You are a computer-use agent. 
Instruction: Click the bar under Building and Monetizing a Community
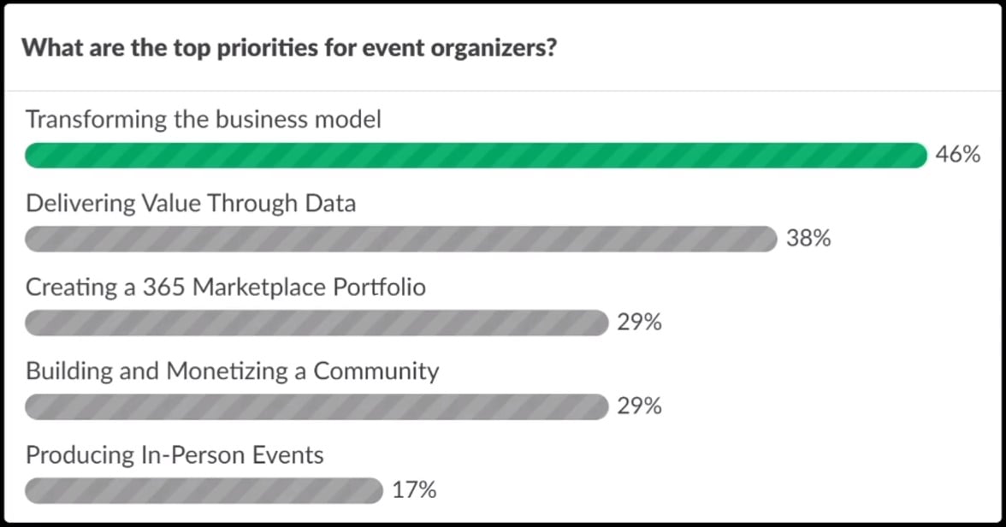(317, 407)
